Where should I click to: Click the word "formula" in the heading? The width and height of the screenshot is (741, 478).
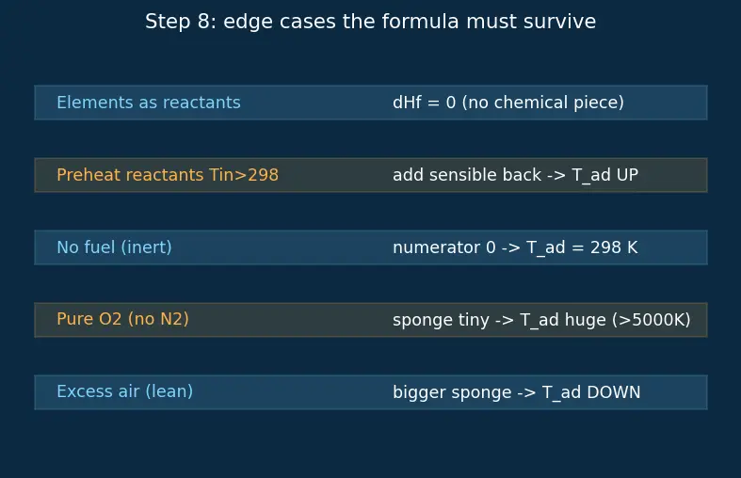(x=420, y=22)
